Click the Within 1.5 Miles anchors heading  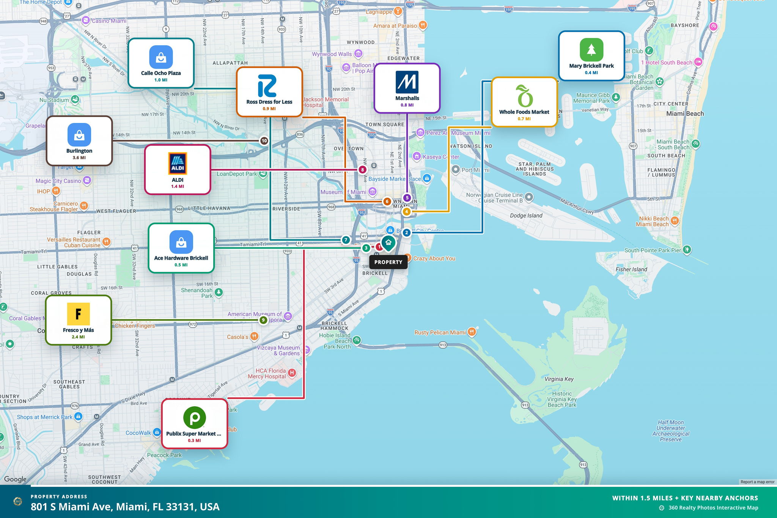click(x=685, y=498)
